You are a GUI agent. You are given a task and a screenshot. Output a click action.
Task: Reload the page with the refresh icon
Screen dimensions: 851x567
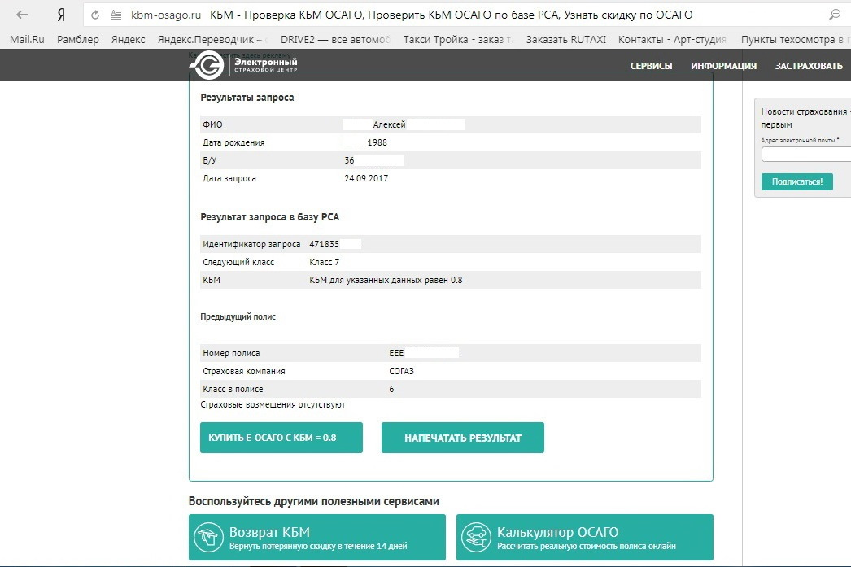pos(95,15)
